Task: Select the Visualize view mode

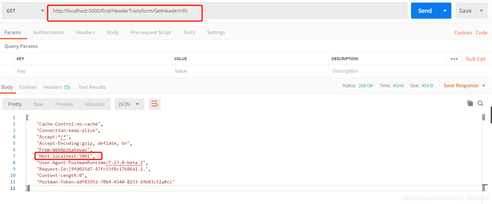Action: (x=95, y=104)
